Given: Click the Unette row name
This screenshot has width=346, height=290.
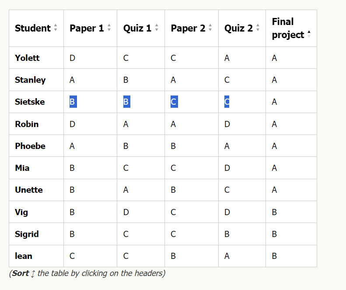Looking at the screenshot, I should 29,190.
